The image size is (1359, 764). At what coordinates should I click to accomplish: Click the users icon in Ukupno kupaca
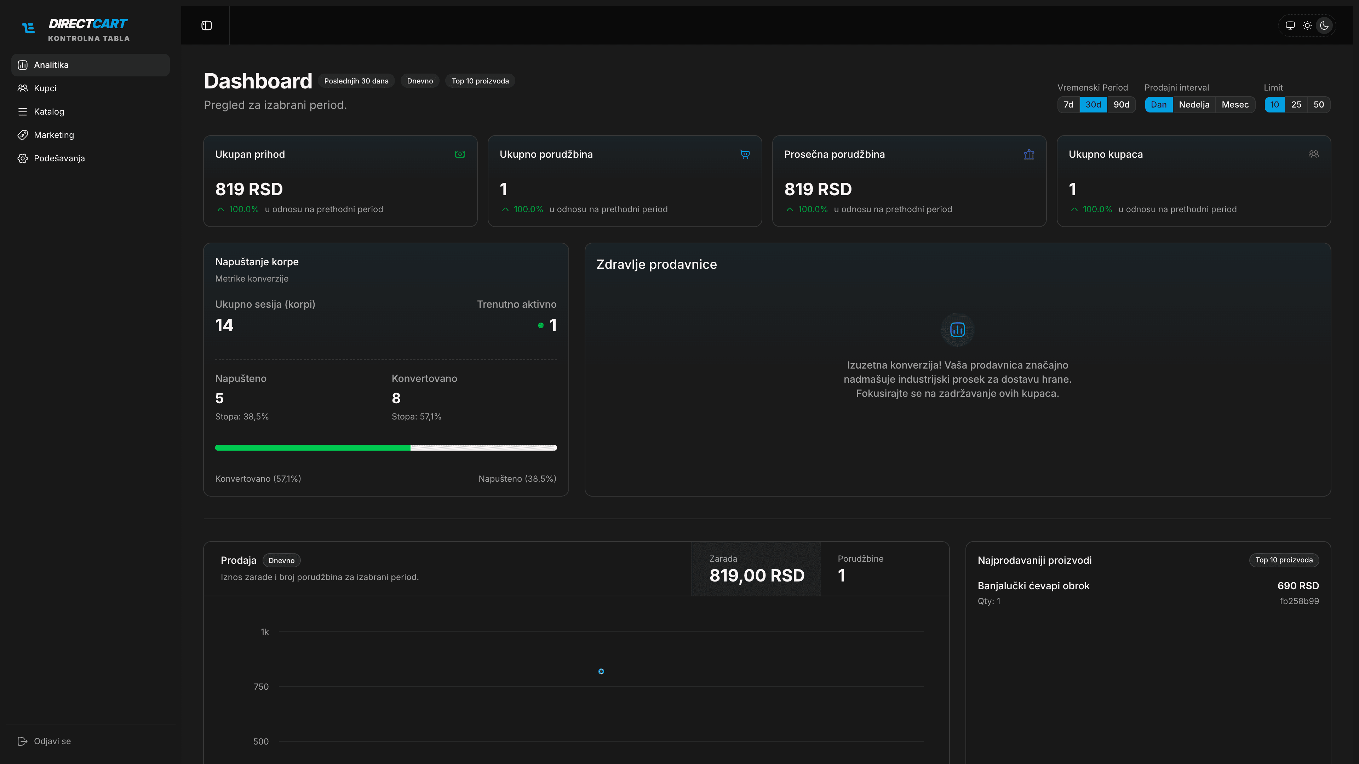[1313, 155]
